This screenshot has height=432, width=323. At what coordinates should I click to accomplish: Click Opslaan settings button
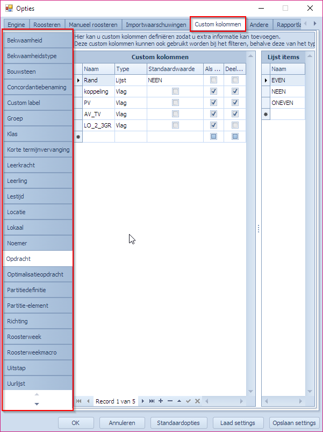point(294,423)
